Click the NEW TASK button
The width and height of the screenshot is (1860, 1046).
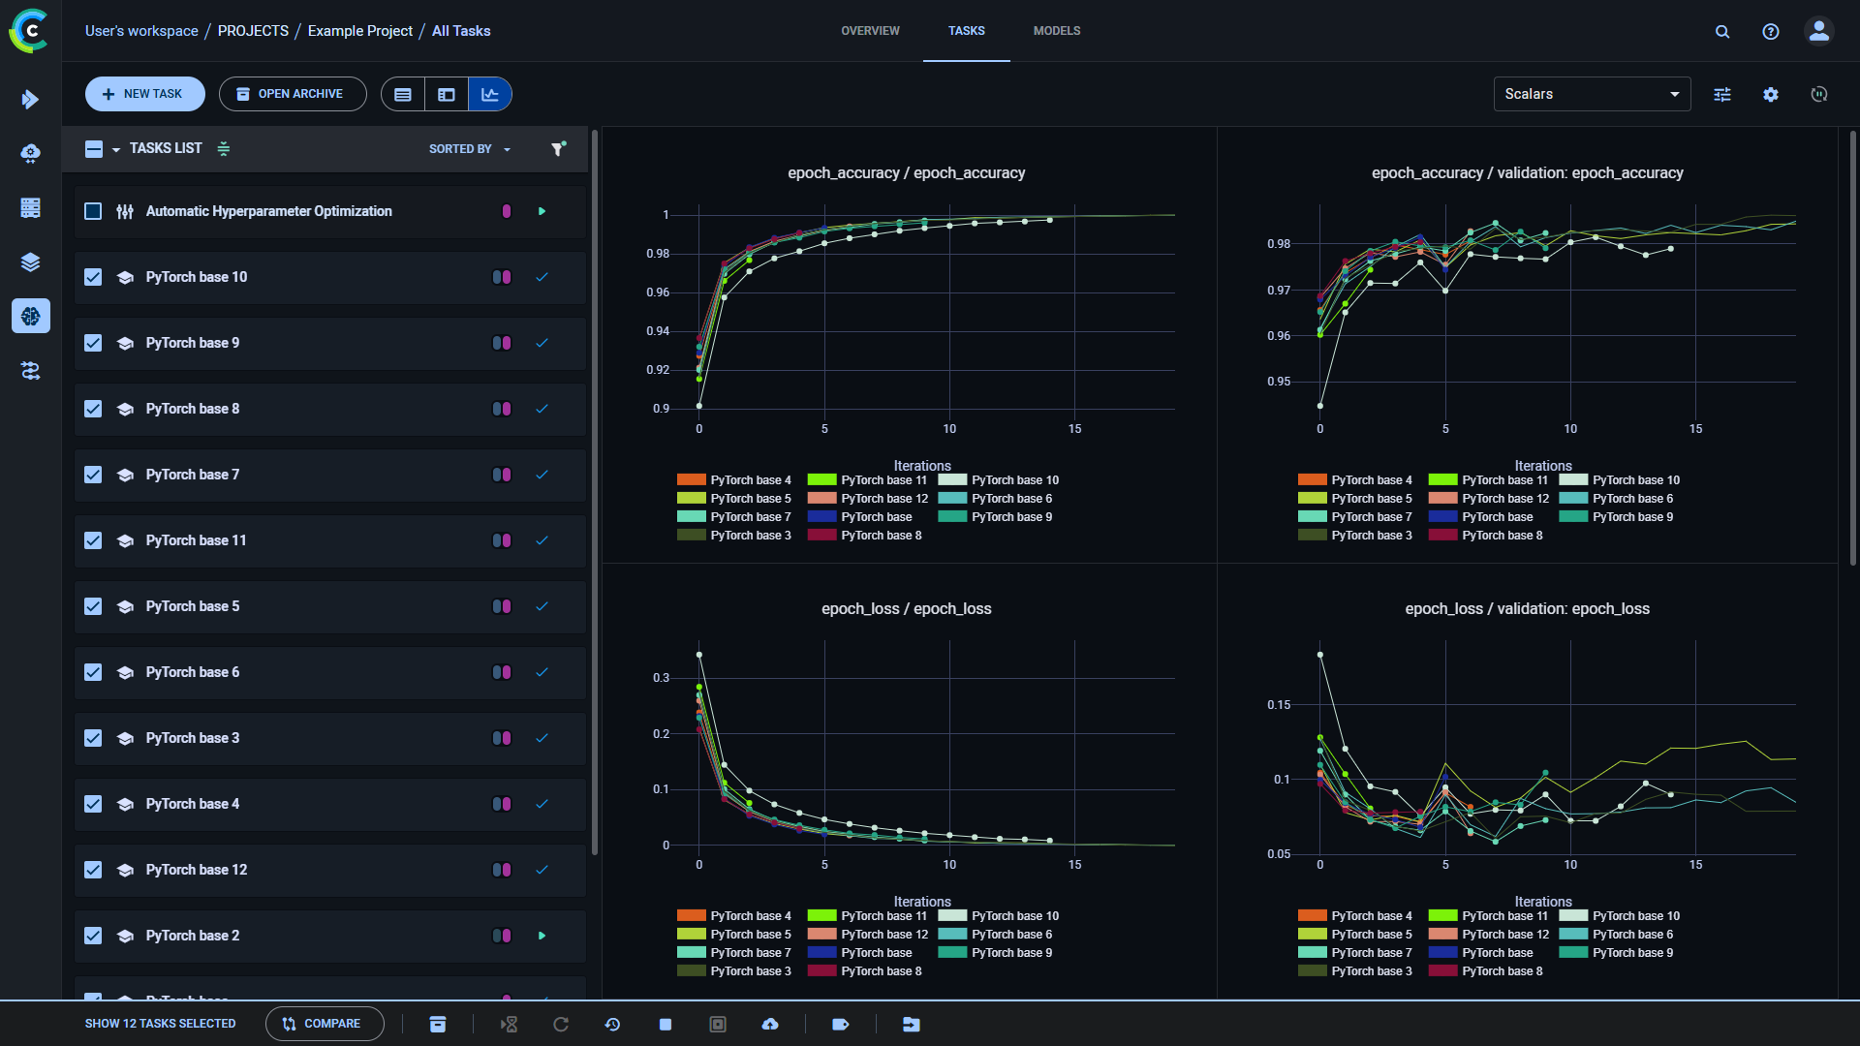pyautogui.click(x=143, y=93)
